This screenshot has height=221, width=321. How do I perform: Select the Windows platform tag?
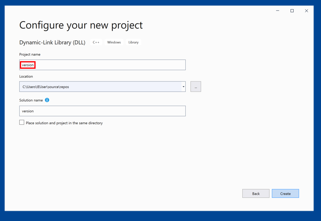point(114,43)
